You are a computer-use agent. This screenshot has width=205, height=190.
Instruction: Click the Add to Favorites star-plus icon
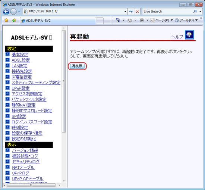(14, 20)
